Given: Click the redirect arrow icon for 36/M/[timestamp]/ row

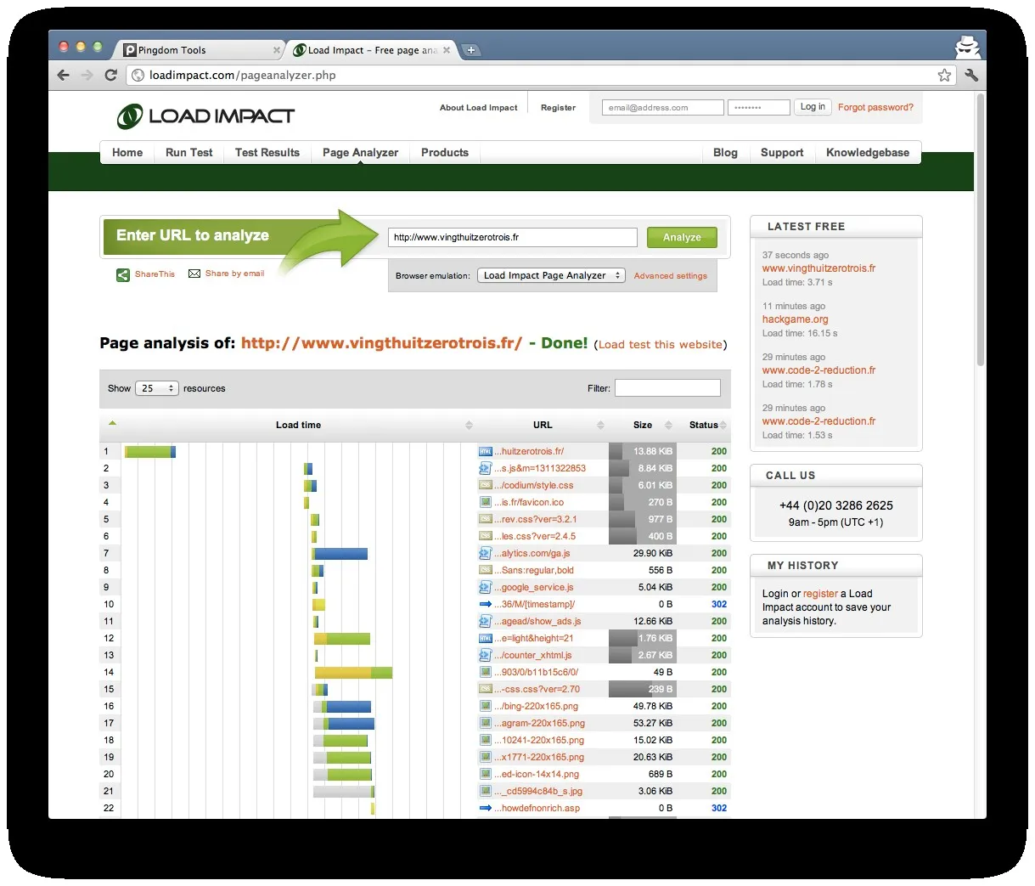Looking at the screenshot, I should [x=486, y=604].
